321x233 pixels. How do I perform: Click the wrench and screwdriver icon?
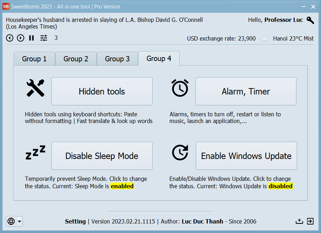pos(36,88)
